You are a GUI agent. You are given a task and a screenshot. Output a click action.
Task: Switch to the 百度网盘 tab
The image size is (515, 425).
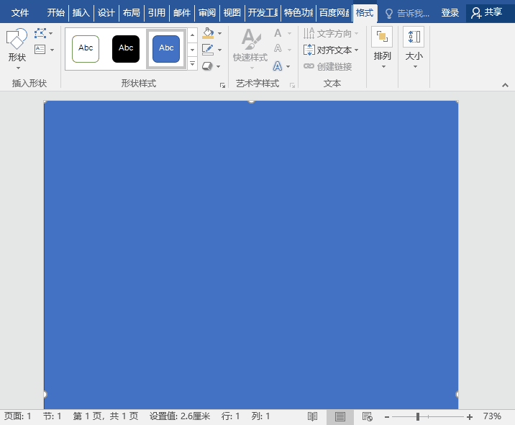pos(334,13)
